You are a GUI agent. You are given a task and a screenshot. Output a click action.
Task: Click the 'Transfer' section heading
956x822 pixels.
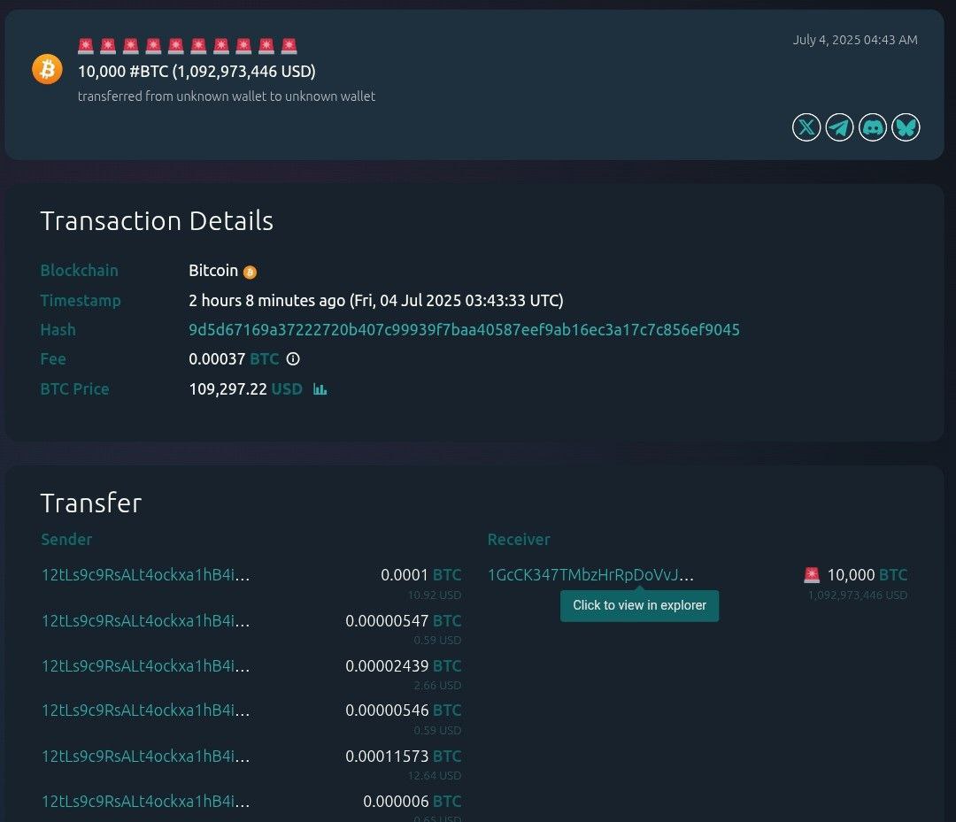(91, 503)
